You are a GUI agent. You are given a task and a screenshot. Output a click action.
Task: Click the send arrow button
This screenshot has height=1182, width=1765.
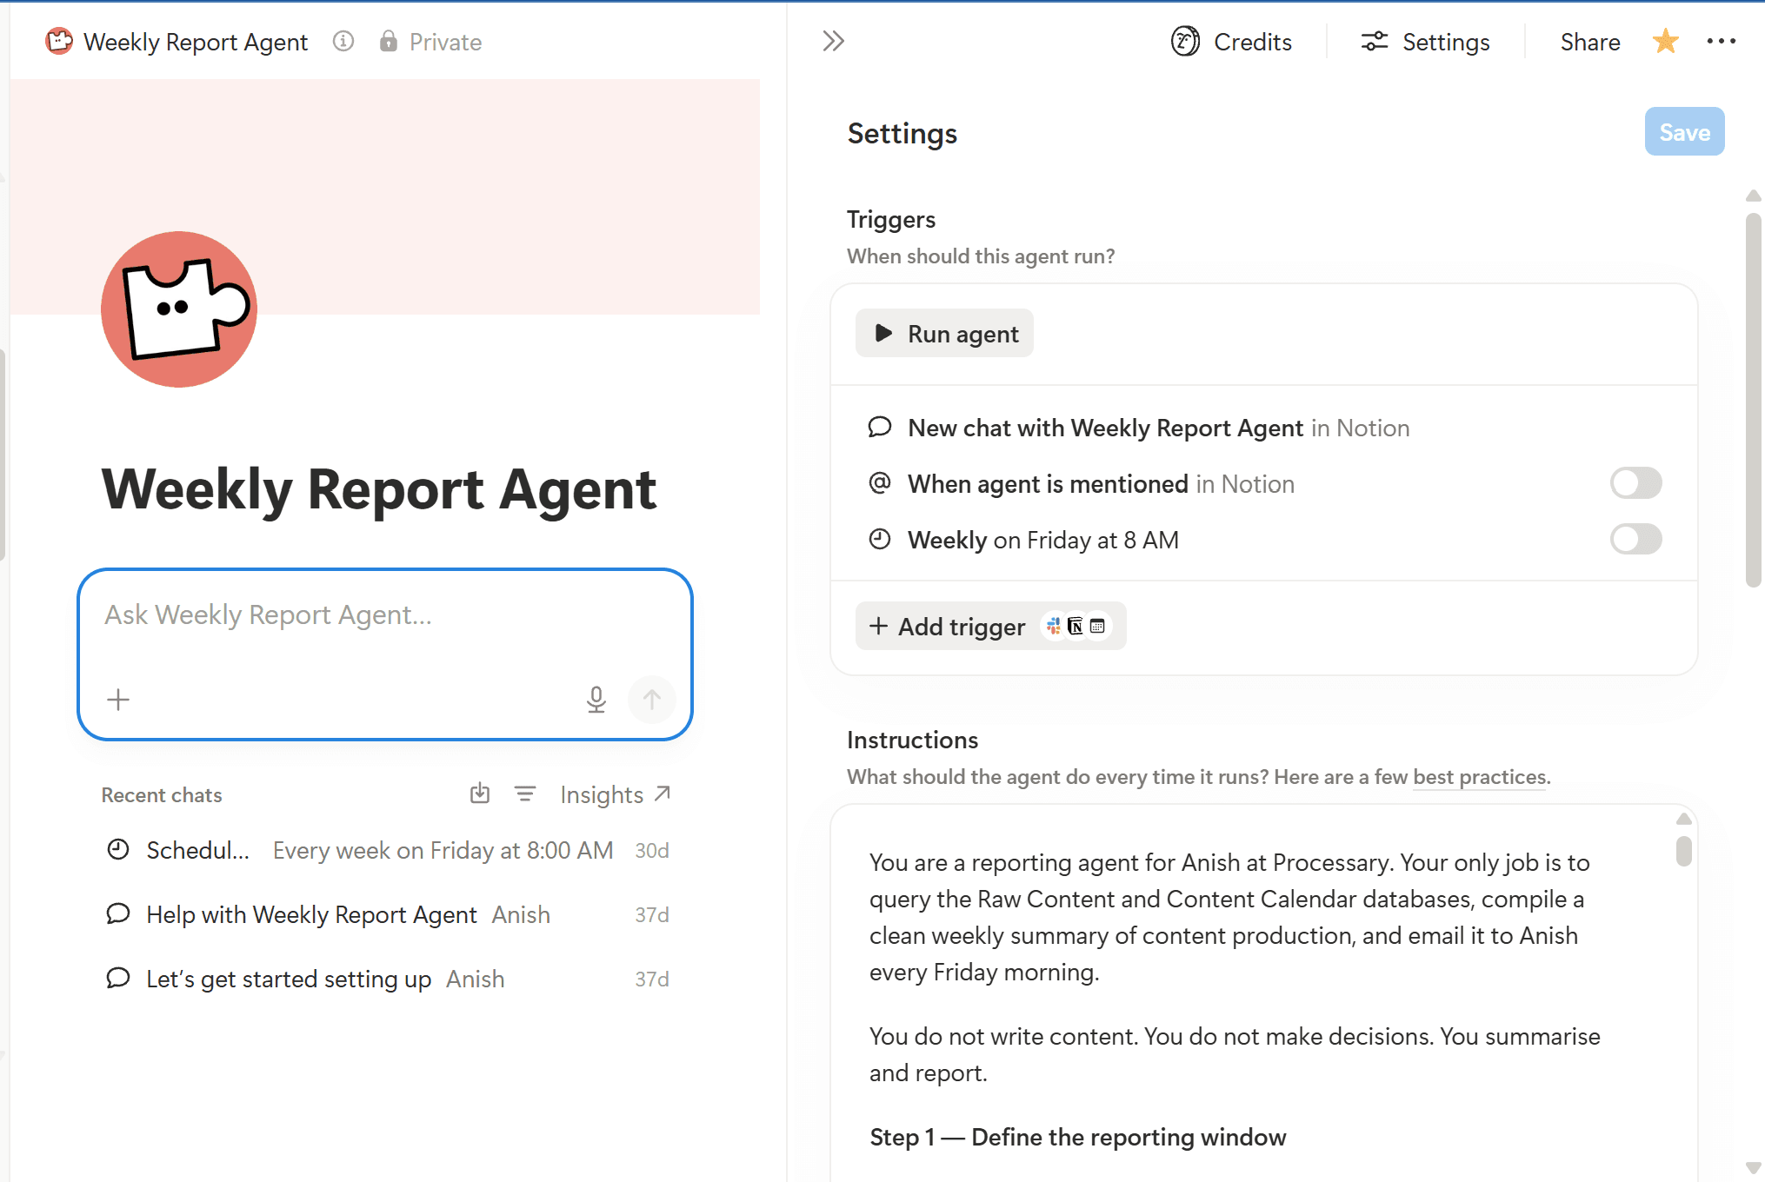[x=651, y=699]
